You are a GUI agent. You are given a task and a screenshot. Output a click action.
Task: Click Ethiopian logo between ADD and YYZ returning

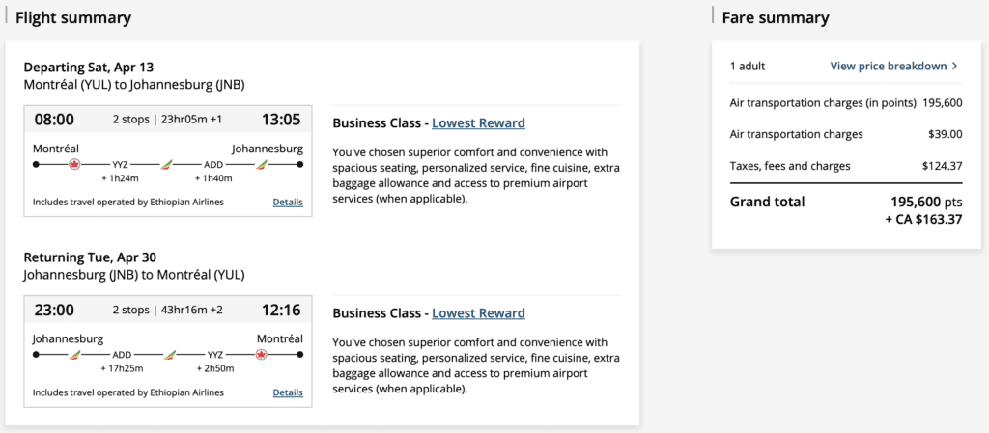pos(170,355)
